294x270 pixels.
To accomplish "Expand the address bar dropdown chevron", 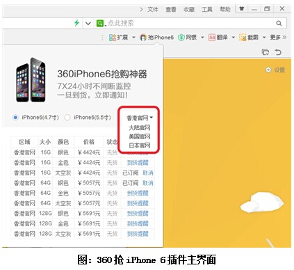I will pos(88,23).
